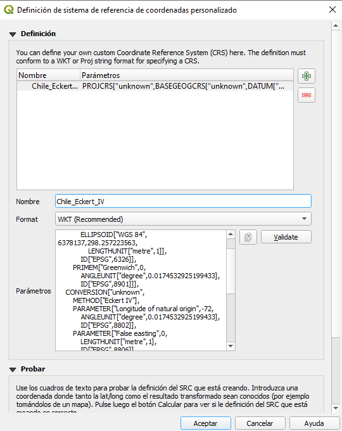The height and width of the screenshot is (431, 342).
Task: Click the up arrow of the parameters scrollbar
Action: 231,234
